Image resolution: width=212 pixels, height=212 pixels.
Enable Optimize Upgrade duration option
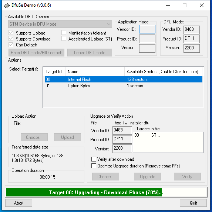(x=94, y=166)
